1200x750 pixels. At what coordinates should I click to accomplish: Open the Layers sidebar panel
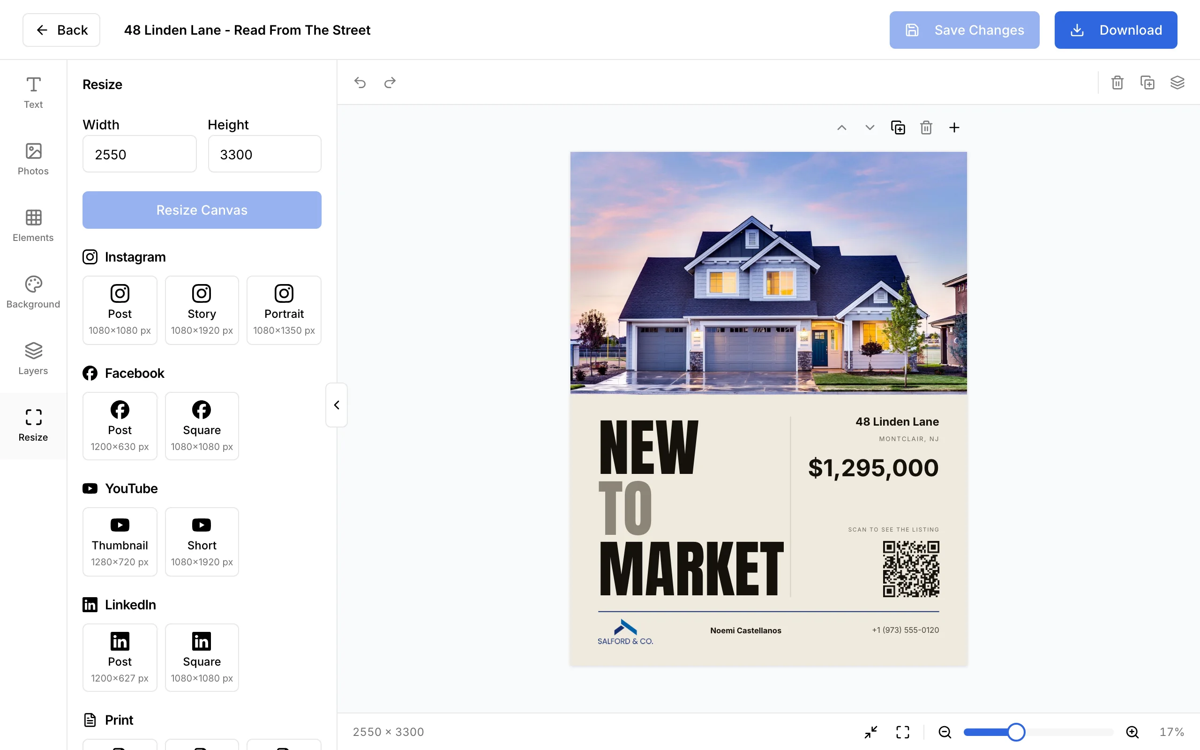[x=33, y=359]
